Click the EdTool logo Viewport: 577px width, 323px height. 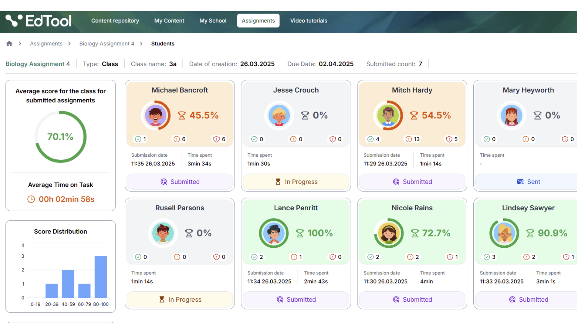39,21
